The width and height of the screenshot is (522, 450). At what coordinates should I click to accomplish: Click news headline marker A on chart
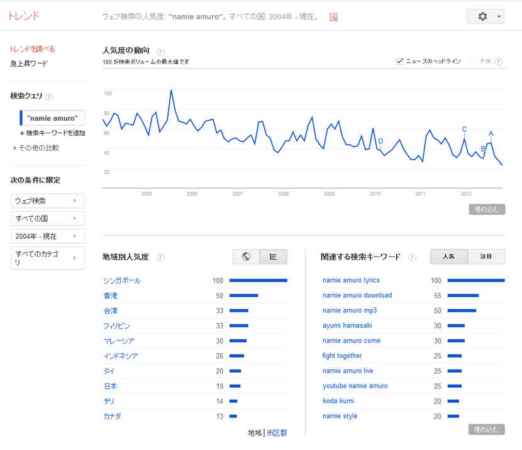click(491, 133)
